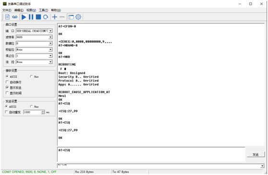Image resolution: width=268 pixels, height=175 pixels.
Task: Open settings with gear icon
Action: pyautogui.click(x=78, y=17)
